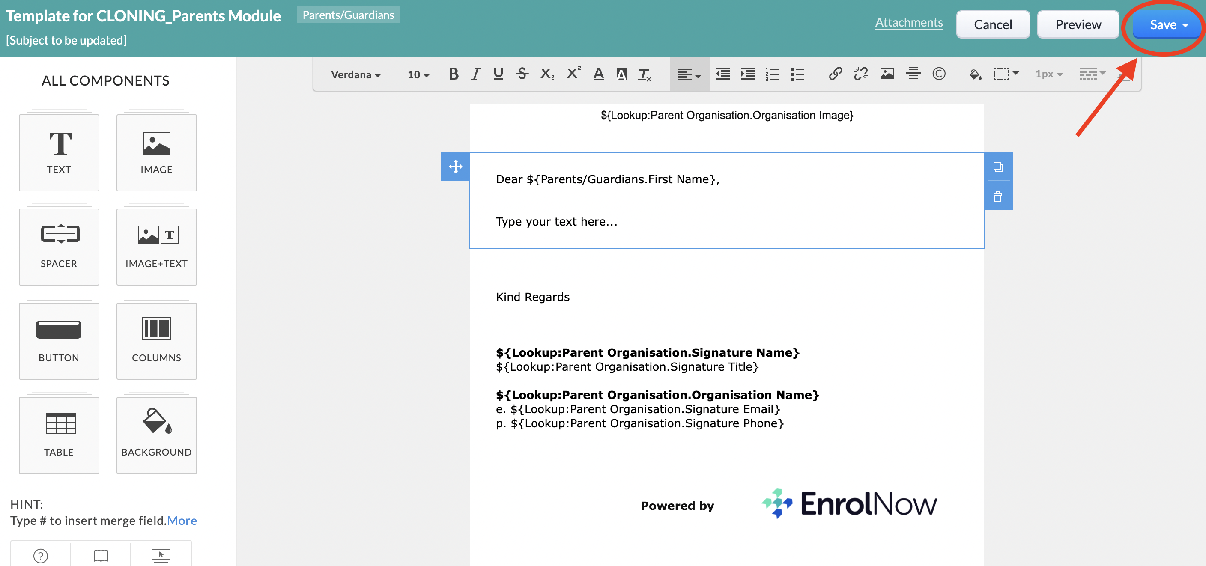Open the font size 10 dropdown

click(418, 74)
